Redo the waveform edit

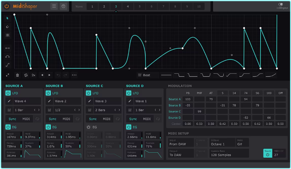click(65, 75)
